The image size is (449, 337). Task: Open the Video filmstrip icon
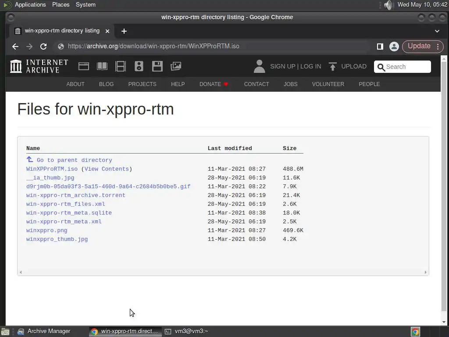coord(120,66)
